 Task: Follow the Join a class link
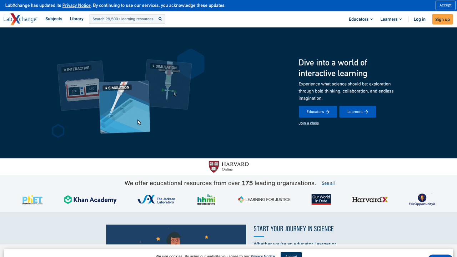309,123
